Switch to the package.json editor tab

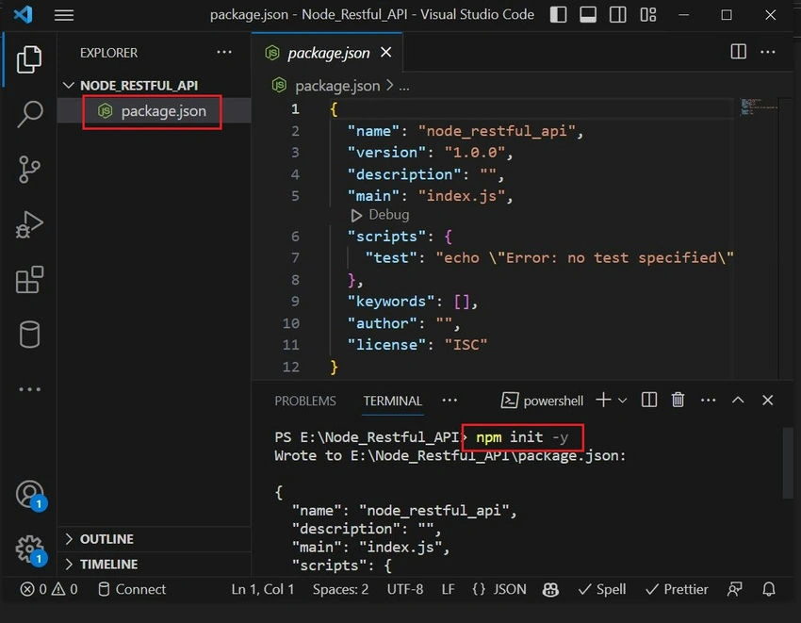[328, 53]
